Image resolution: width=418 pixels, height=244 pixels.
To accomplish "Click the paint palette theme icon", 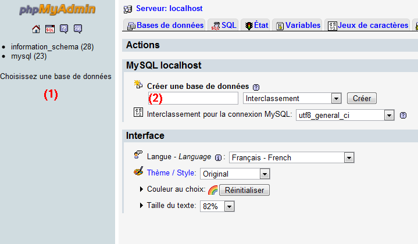I will (x=138, y=171).
